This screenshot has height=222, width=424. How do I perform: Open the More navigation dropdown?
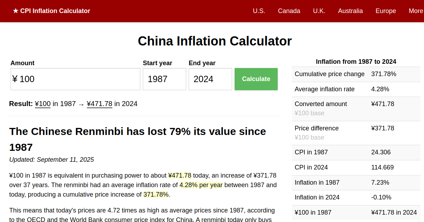(x=416, y=11)
